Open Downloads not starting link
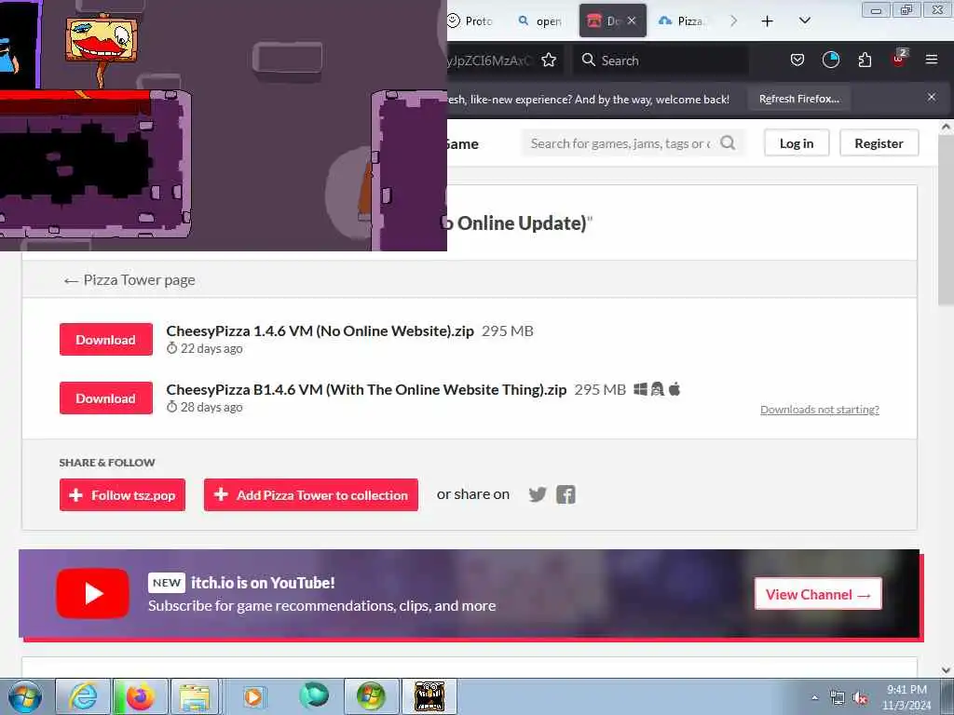The height and width of the screenshot is (715, 954). (820, 410)
